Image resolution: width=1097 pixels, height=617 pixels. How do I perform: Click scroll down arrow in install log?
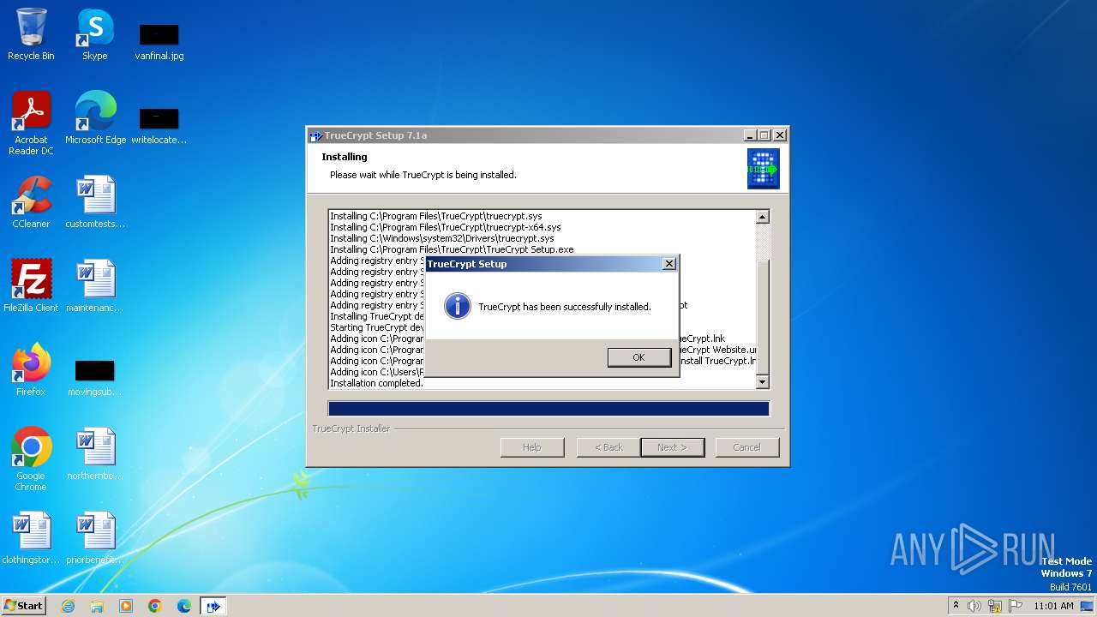[x=763, y=382]
